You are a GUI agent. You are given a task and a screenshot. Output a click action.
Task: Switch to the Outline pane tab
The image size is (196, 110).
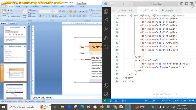coord(12,24)
